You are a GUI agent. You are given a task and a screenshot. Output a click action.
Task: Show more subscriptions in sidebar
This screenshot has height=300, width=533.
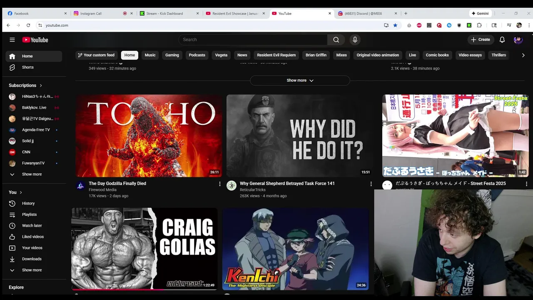click(x=34, y=174)
